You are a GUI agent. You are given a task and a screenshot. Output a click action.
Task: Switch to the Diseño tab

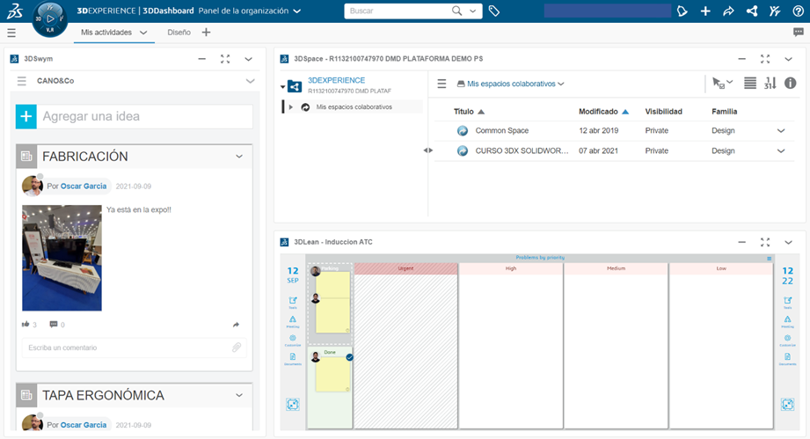pos(179,32)
